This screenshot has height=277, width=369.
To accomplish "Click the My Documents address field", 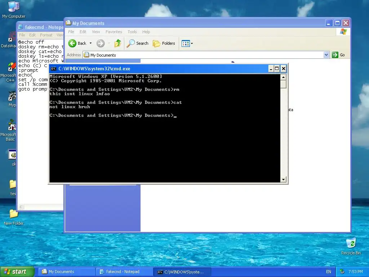I will click(x=203, y=55).
